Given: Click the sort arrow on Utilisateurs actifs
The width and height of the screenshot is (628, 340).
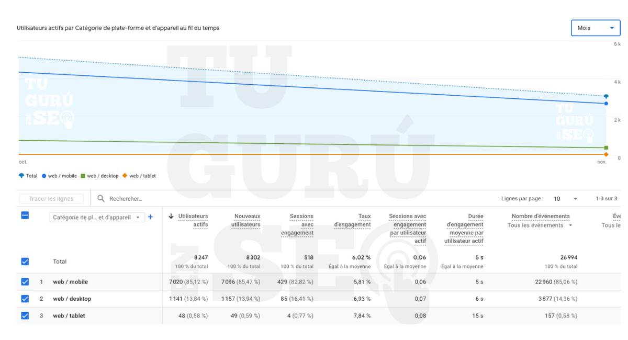Looking at the screenshot, I should [170, 215].
